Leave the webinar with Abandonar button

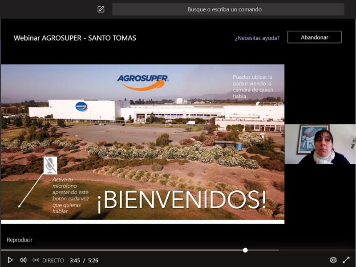[x=315, y=37]
